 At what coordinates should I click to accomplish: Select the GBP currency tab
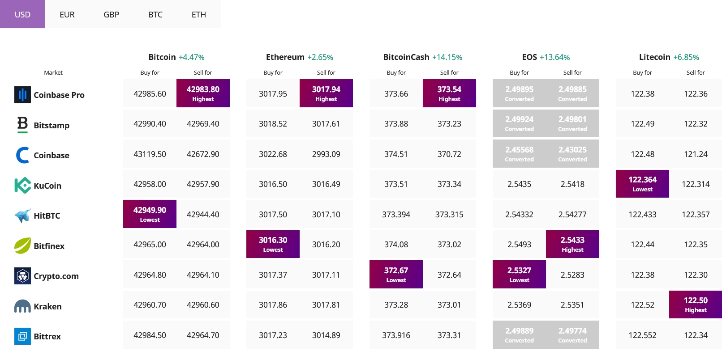point(111,14)
